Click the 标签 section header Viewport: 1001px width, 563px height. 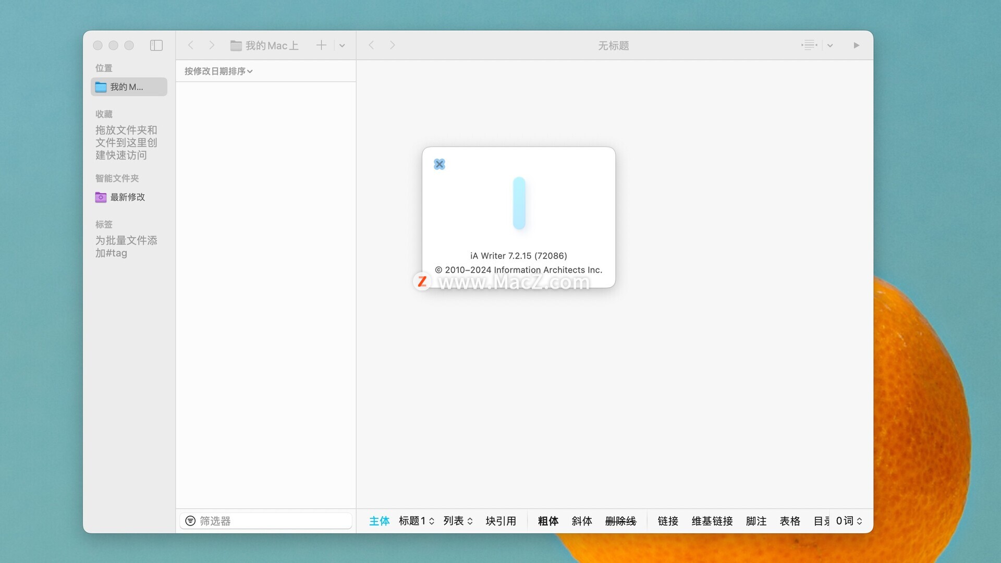(104, 224)
